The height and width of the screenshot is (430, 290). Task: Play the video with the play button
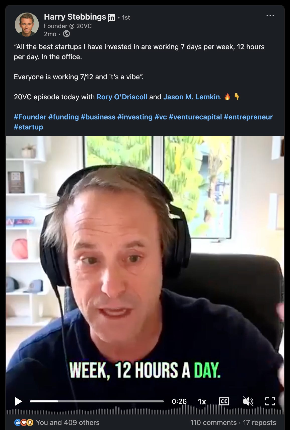pyautogui.click(x=18, y=401)
